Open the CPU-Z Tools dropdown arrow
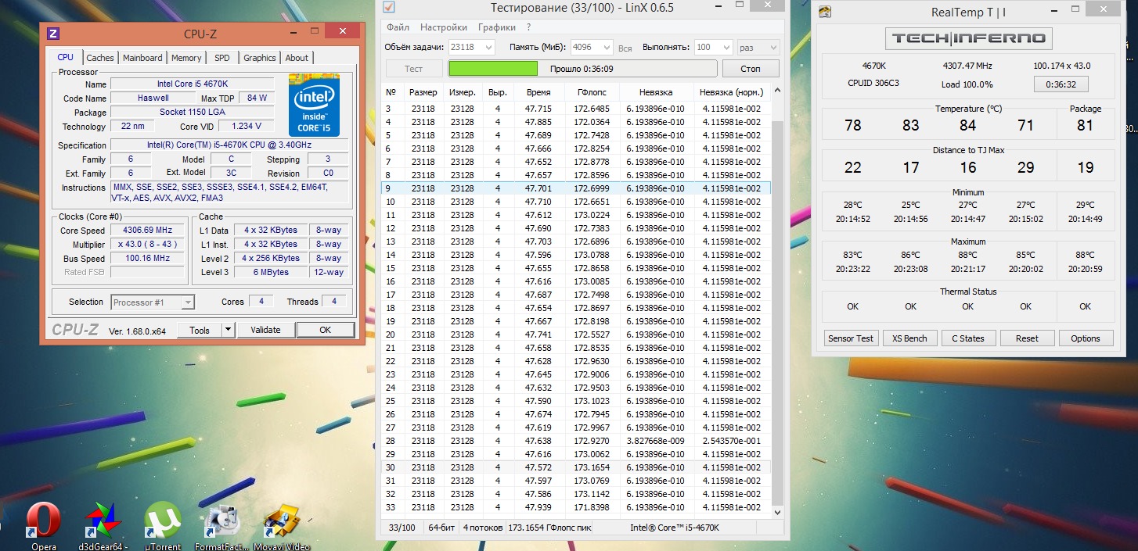Viewport: 1138px width, 551px height. click(228, 330)
